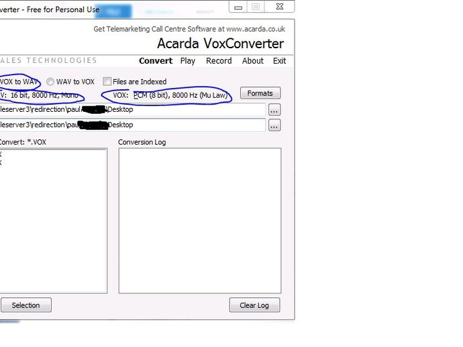The image size is (463, 347).
Task: Click the second Desktop path field
Action: [132, 125]
